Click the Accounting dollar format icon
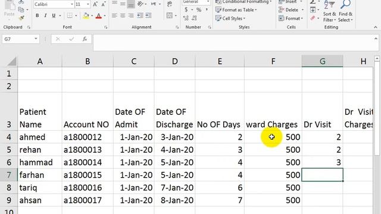 (x=186, y=10)
